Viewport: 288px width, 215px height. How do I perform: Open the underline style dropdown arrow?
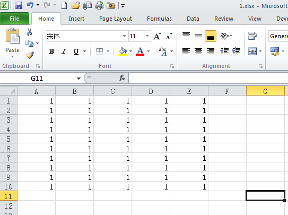(84, 51)
